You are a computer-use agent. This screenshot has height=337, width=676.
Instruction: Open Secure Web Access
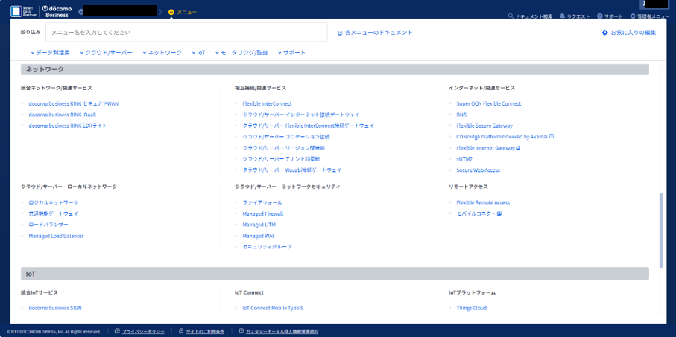[478, 170]
